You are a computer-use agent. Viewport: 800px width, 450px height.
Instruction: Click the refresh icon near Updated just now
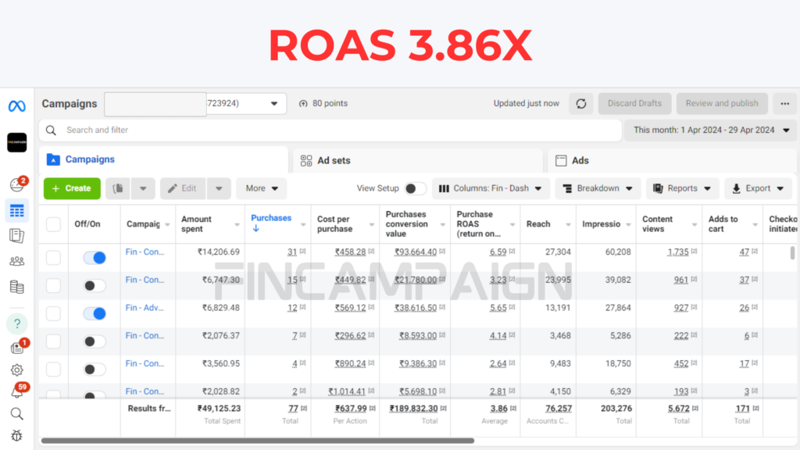tap(580, 103)
